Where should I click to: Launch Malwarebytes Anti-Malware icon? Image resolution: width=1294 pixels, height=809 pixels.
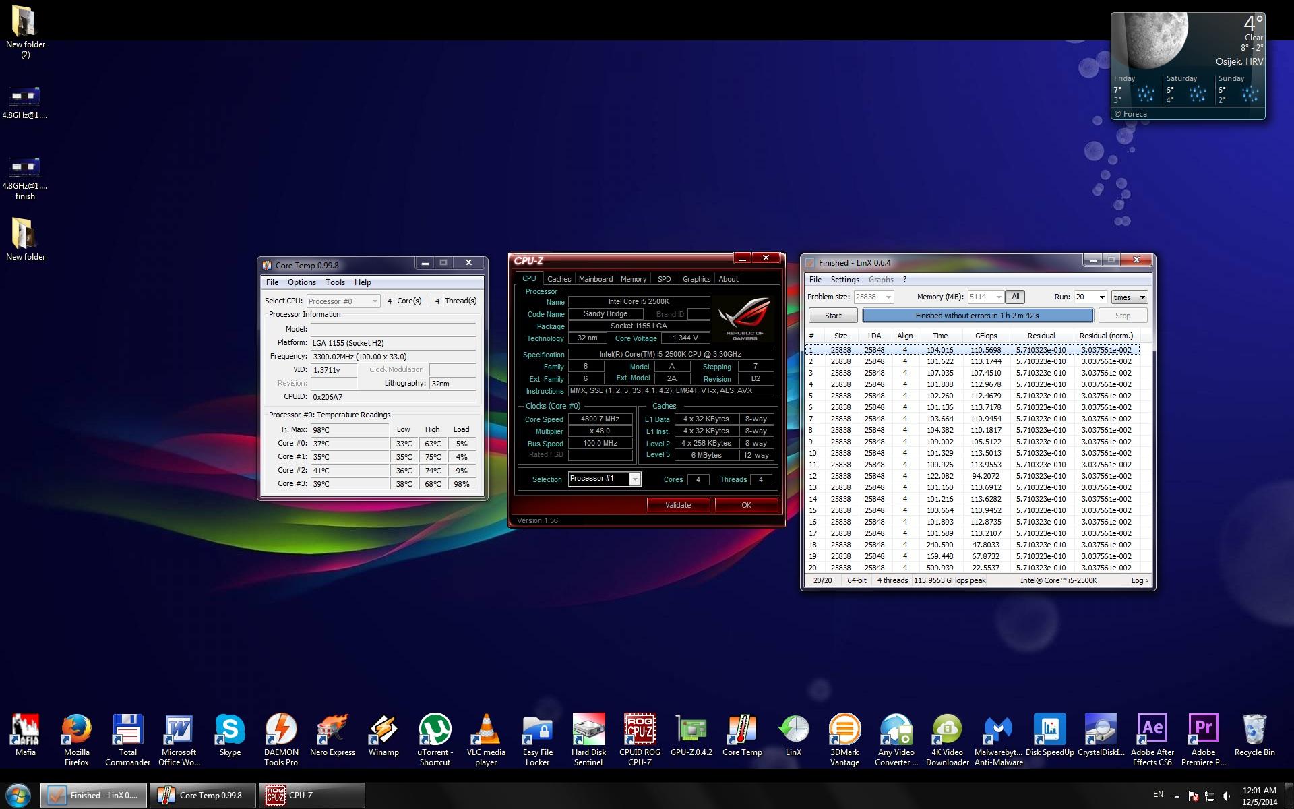point(998,740)
